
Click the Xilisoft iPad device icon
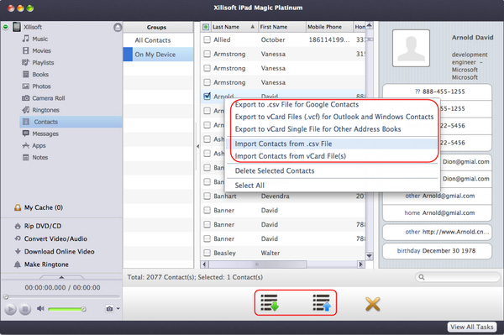point(17,27)
